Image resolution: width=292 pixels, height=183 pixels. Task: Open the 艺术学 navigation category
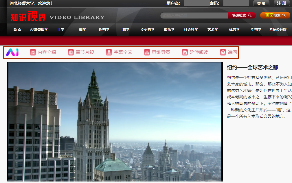213,29
